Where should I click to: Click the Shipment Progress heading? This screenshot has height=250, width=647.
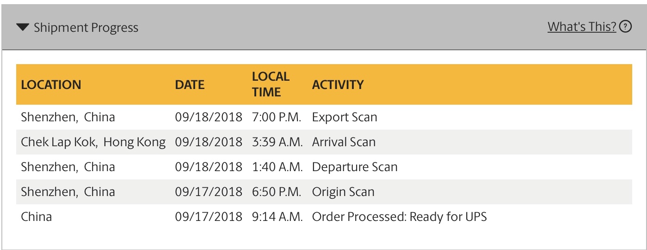pyautogui.click(x=86, y=28)
